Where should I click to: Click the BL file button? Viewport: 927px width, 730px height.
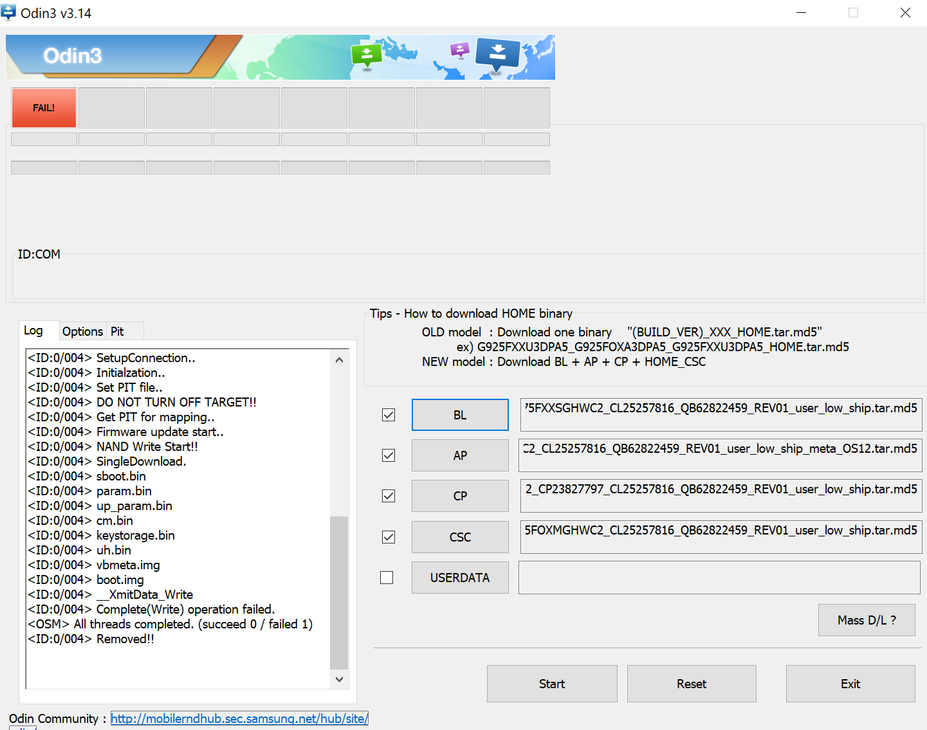coord(460,415)
